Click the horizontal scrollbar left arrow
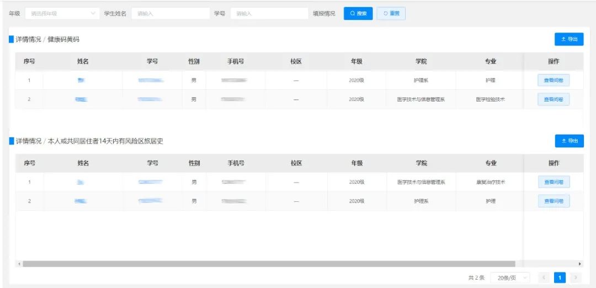This screenshot has height=288, width=596. 20,264
